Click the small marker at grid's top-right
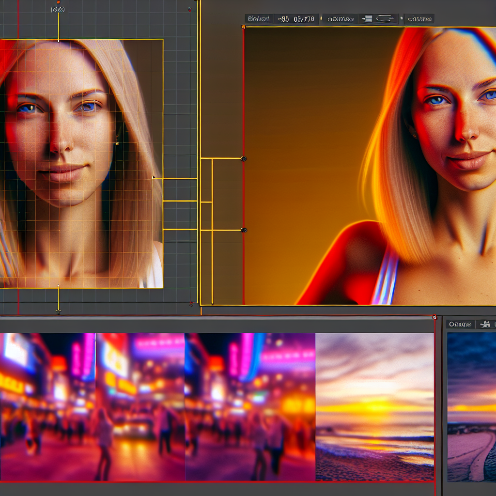Screen dimensions: 496x496 click(x=189, y=9)
